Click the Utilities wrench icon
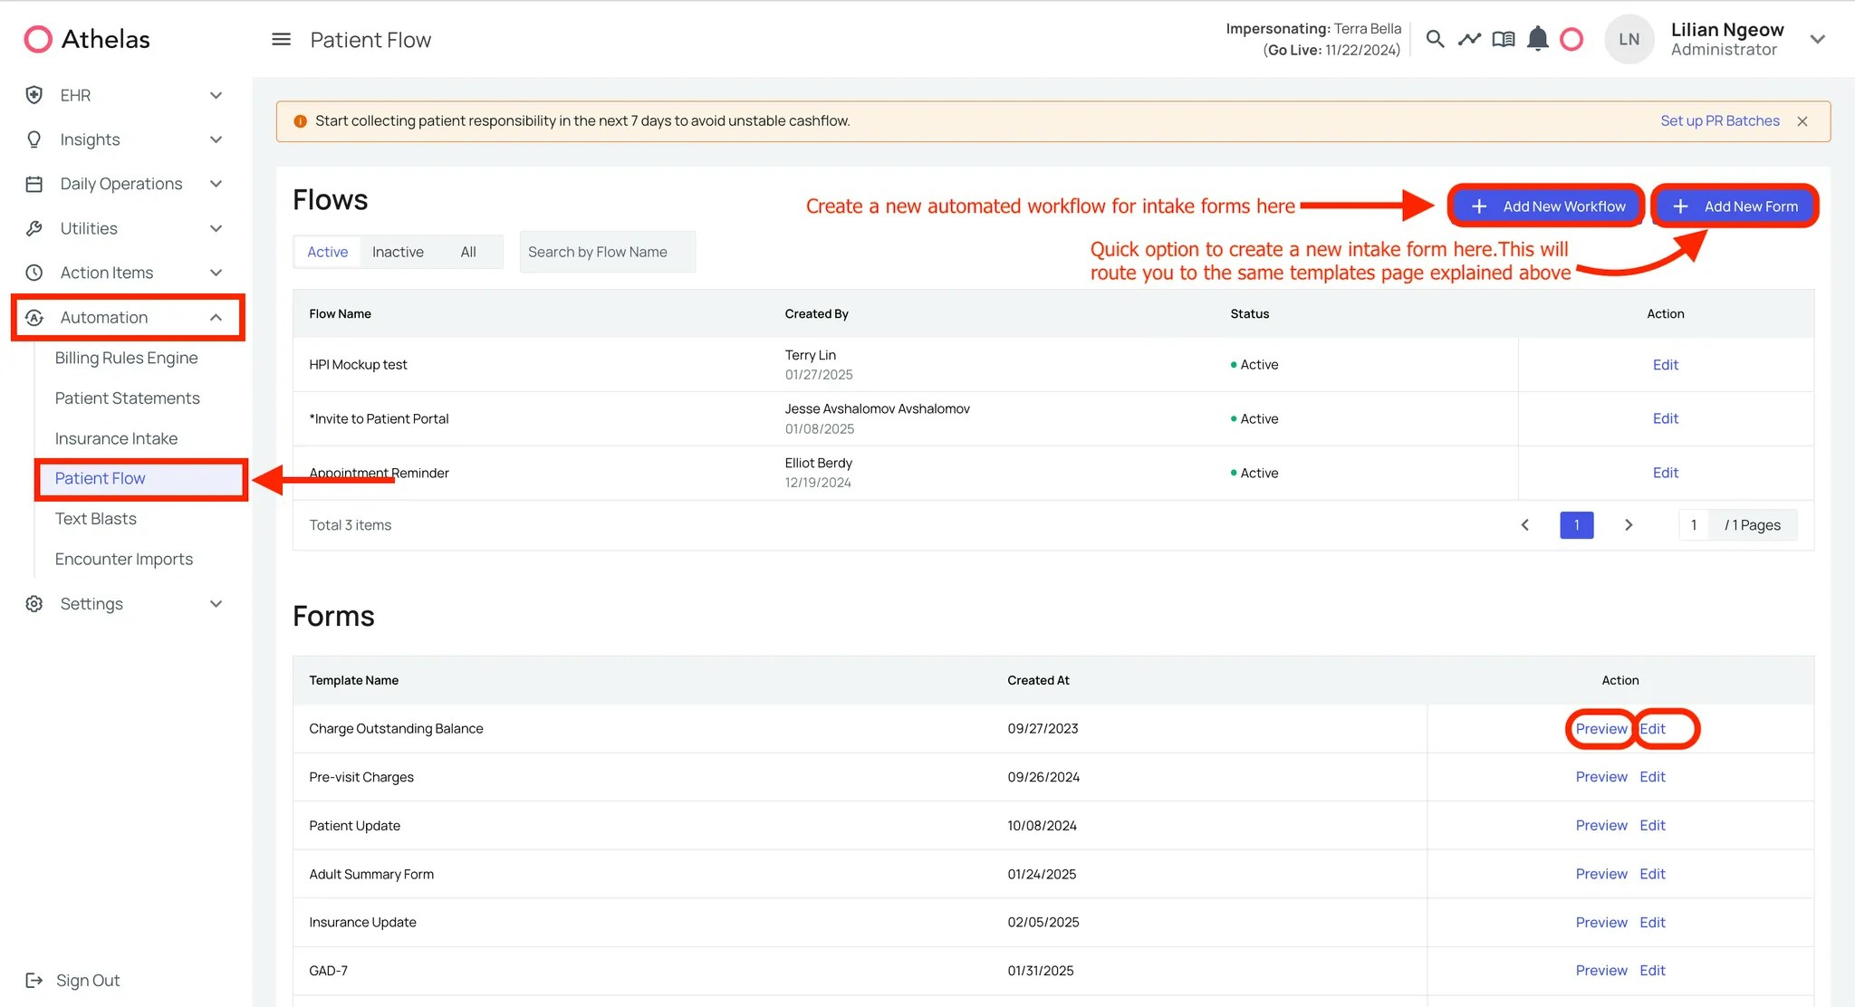The height and width of the screenshot is (1007, 1855). [34, 228]
